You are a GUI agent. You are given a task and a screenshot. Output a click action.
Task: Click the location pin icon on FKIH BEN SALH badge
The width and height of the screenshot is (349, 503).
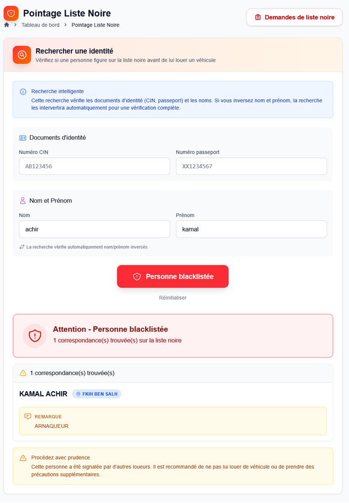[x=79, y=394]
